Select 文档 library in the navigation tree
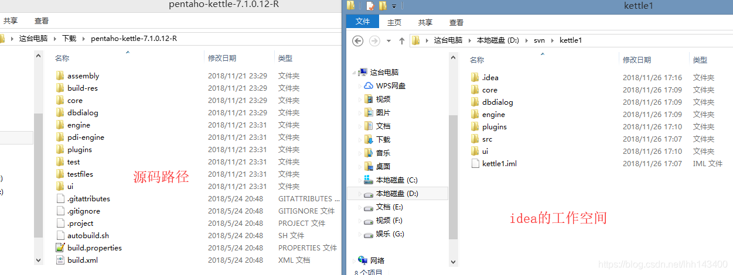The height and width of the screenshot is (275, 733). point(383,126)
